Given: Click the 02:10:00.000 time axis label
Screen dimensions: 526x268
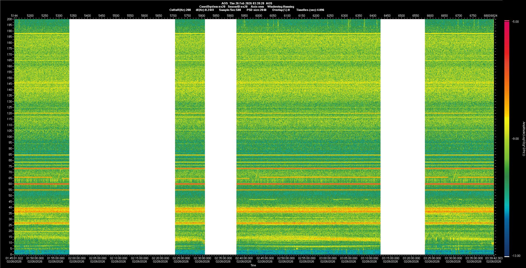Looking at the screenshot, I should tap(119, 258).
